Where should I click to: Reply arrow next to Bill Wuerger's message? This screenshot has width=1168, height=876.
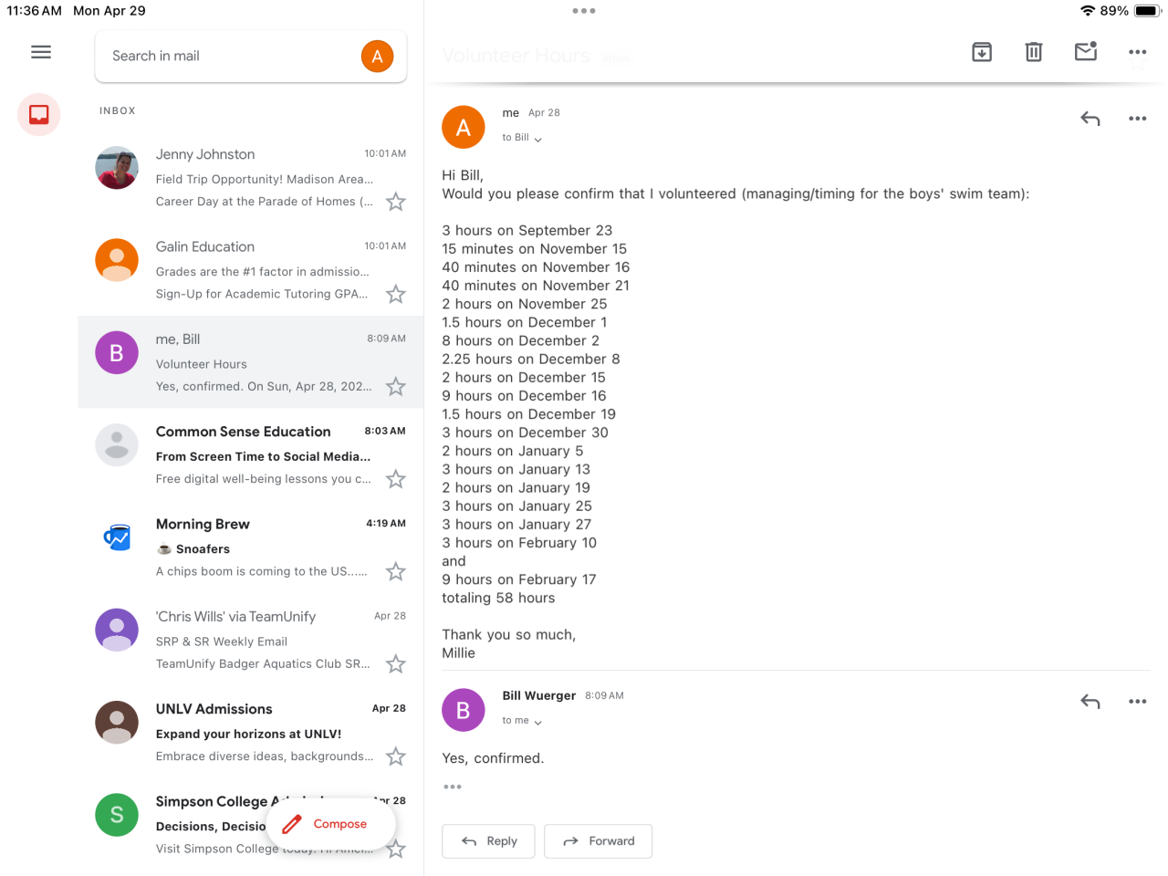coord(1090,702)
